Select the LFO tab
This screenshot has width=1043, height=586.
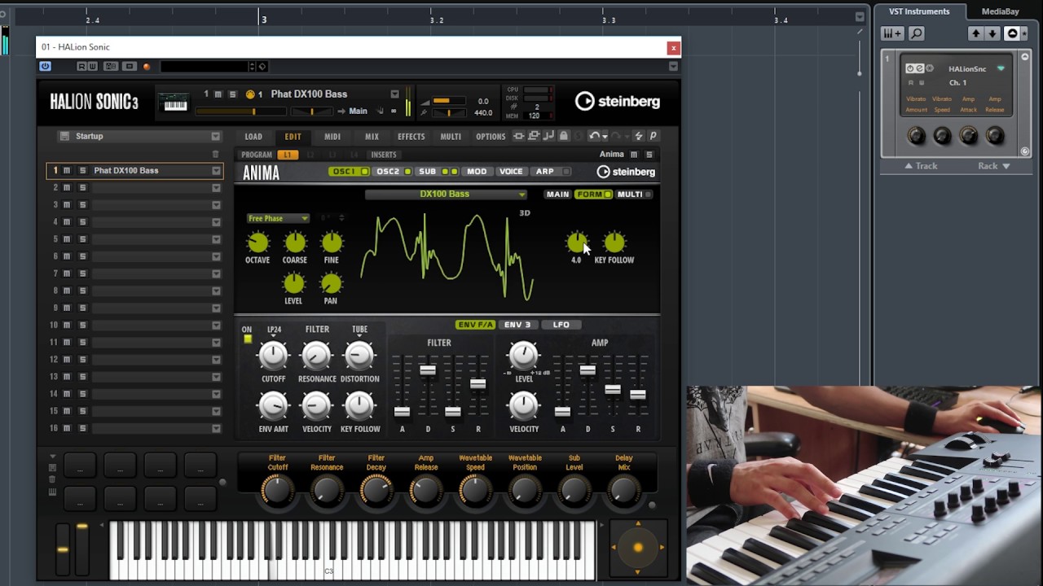coord(561,325)
